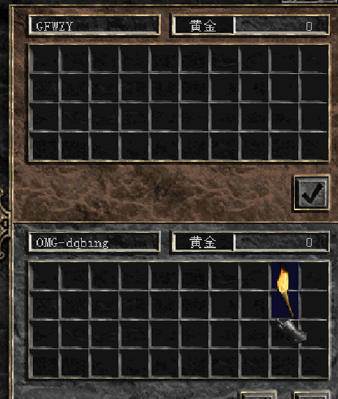Pick up the flaming torch item
The image size is (338, 399).
[x=285, y=291]
